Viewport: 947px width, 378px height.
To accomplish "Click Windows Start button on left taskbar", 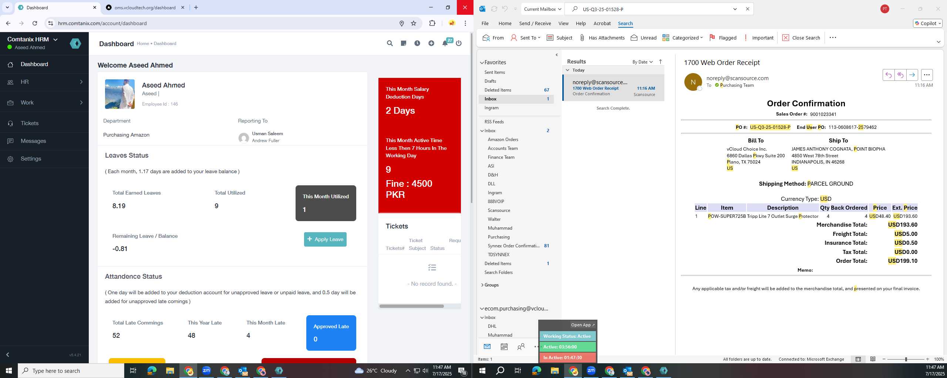I will pos(9,371).
